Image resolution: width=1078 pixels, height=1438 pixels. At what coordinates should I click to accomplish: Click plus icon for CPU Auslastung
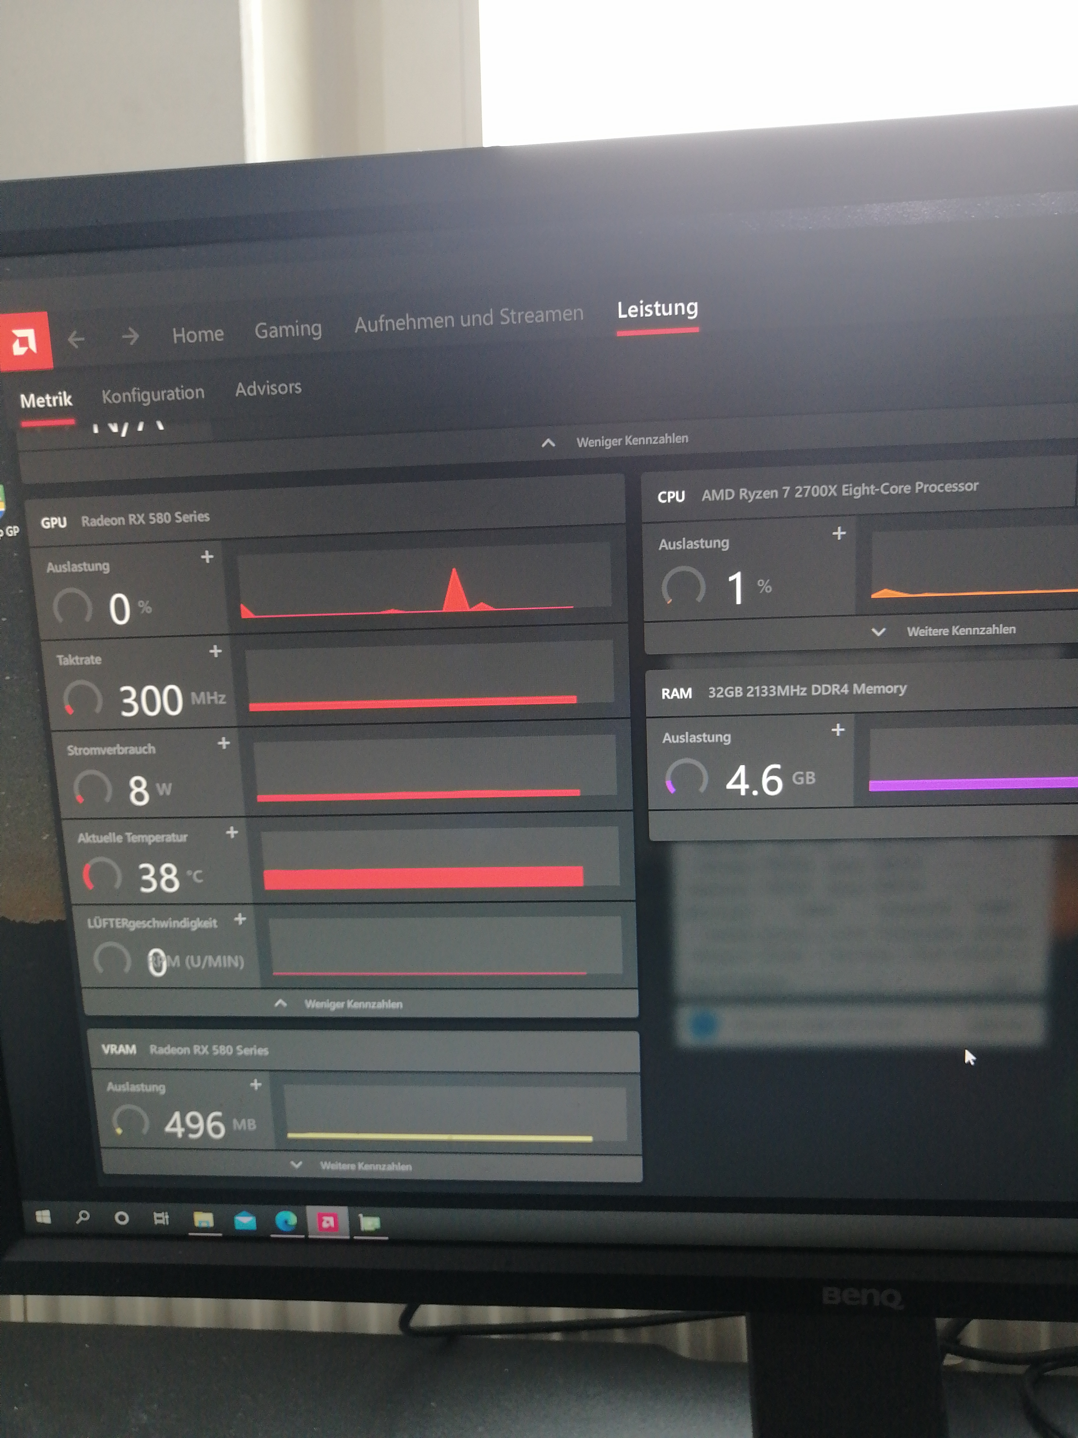839,533
